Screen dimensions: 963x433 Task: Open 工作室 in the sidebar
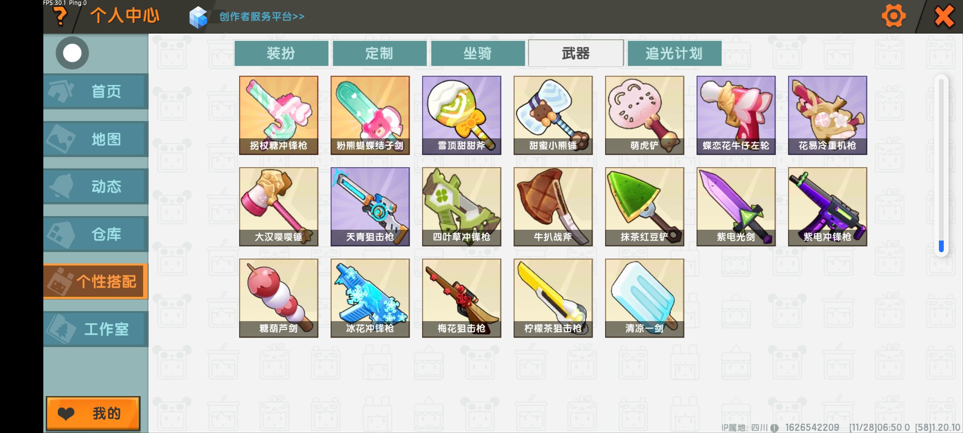click(96, 329)
